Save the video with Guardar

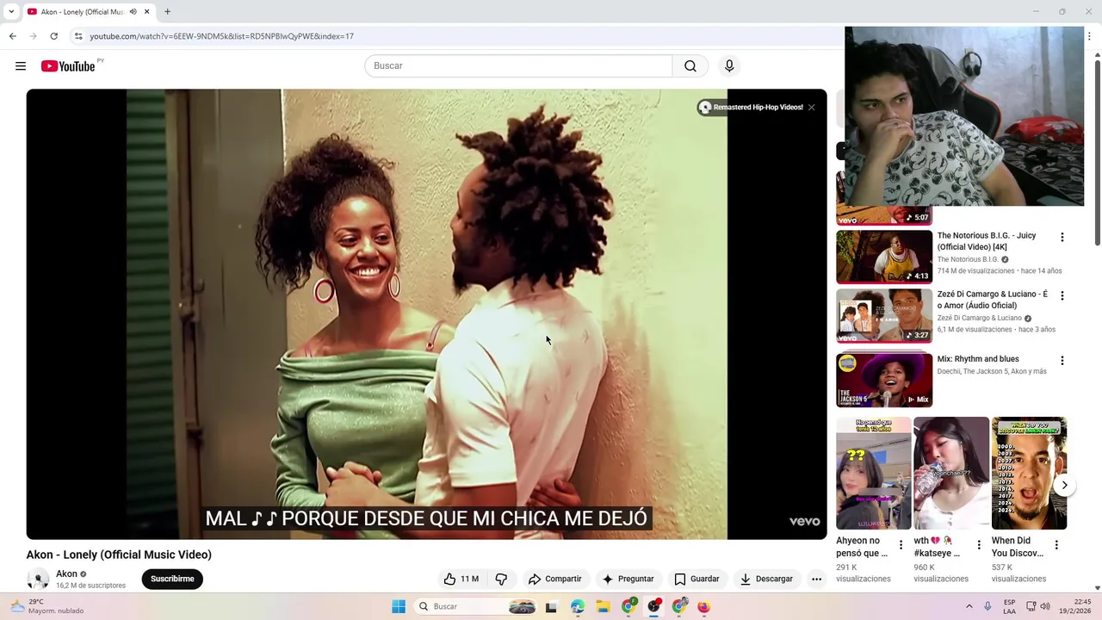pos(696,580)
